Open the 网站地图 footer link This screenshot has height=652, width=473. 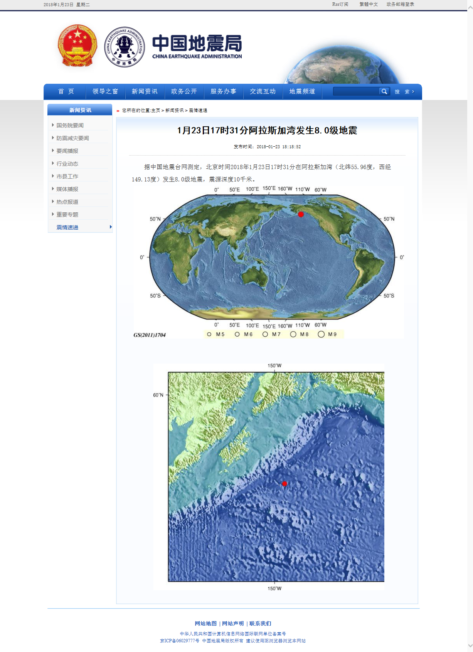pos(205,623)
